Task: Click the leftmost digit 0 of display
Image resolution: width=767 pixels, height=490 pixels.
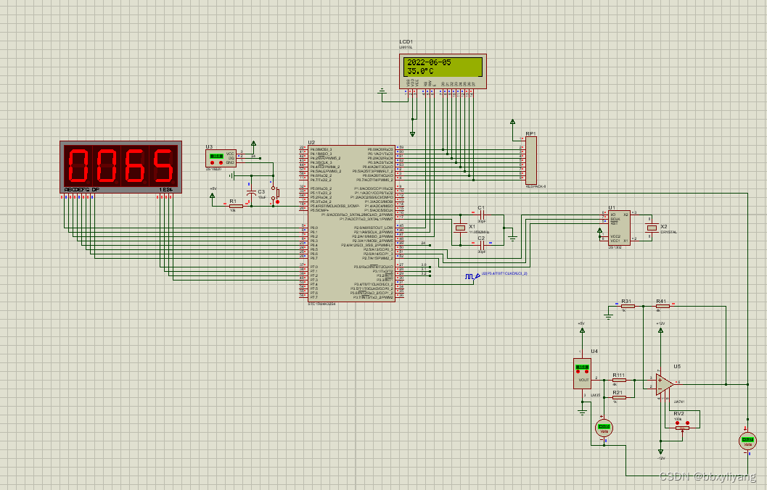Action: pyautogui.click(x=78, y=165)
